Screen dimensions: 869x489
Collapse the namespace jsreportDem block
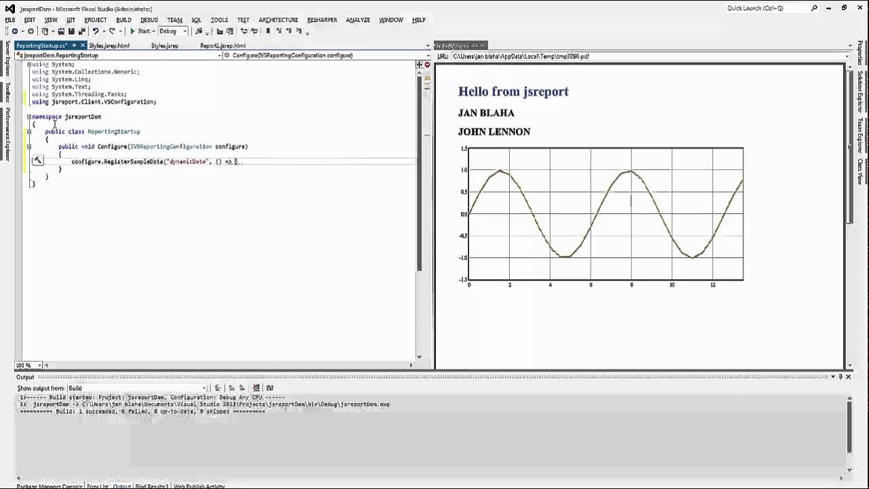click(x=29, y=117)
